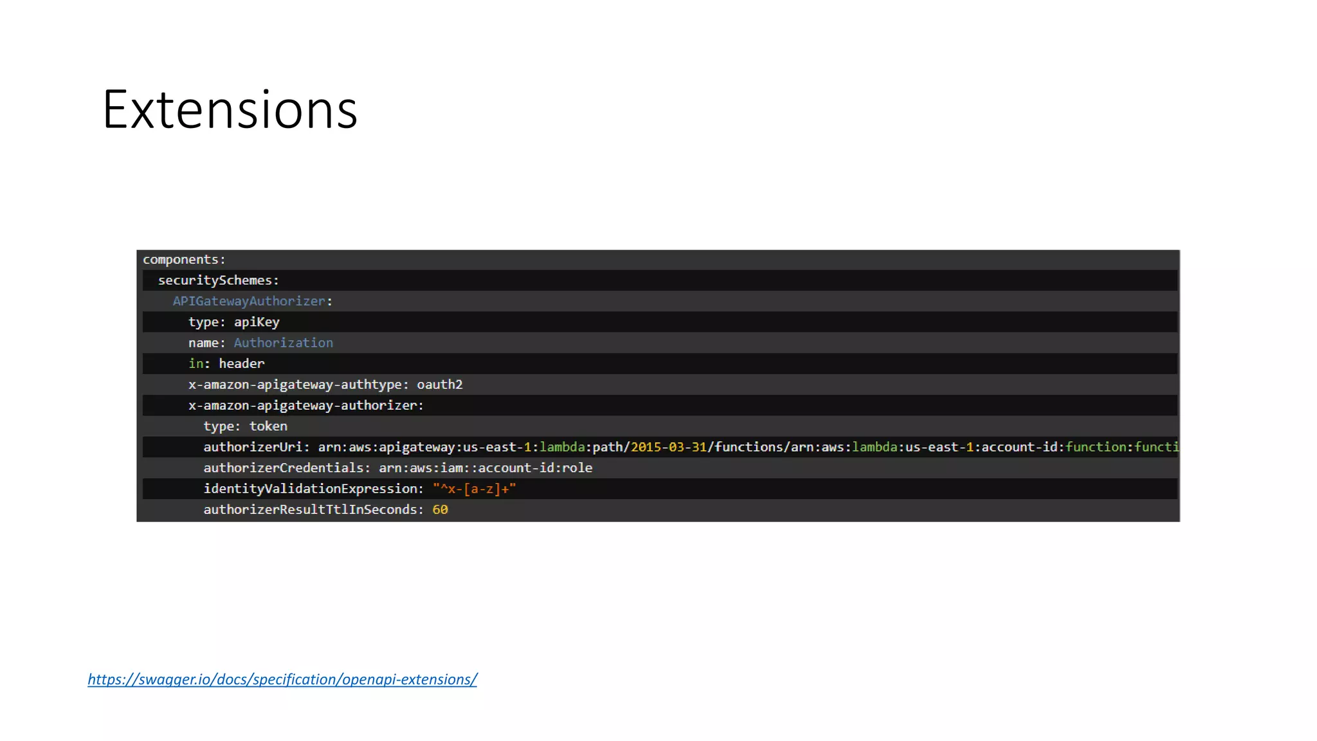Click the 60 TTL seconds value

440,509
